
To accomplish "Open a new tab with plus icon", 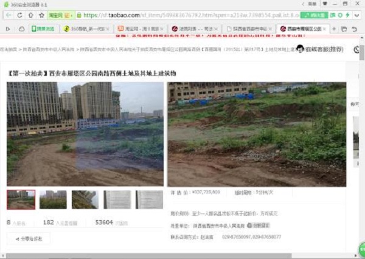I will click(334, 29).
